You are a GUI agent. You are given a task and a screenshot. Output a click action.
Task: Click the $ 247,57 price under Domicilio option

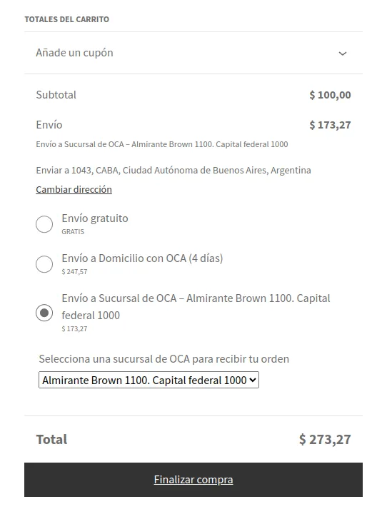74,272
